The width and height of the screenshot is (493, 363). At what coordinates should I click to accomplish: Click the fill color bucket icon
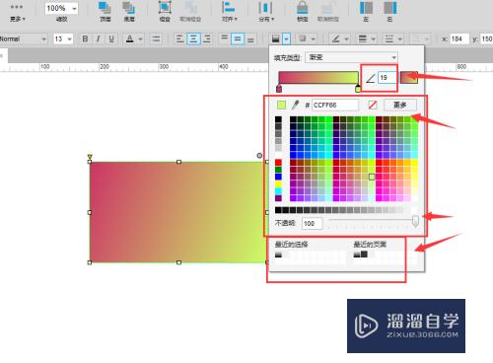pyautogui.click(x=275, y=38)
